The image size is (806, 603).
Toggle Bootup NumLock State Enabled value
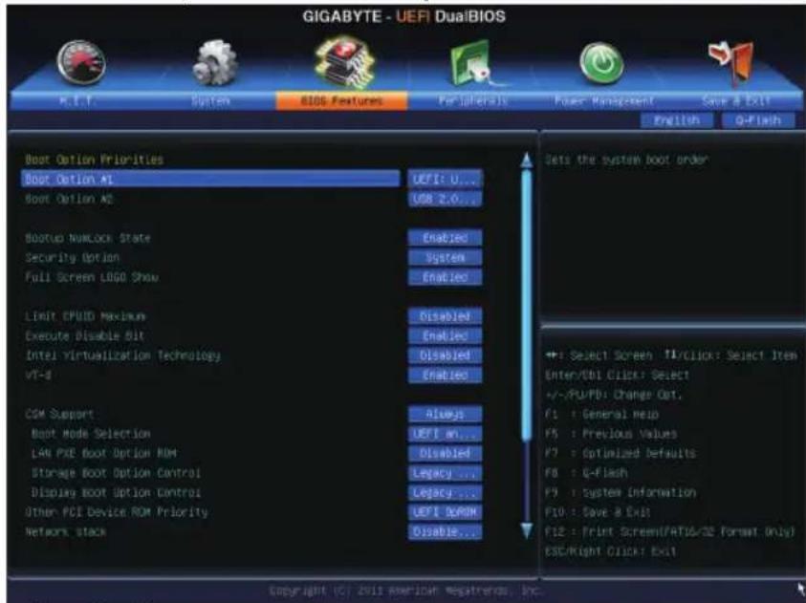tap(446, 238)
